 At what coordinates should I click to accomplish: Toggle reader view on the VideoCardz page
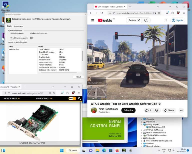(49, 93)
